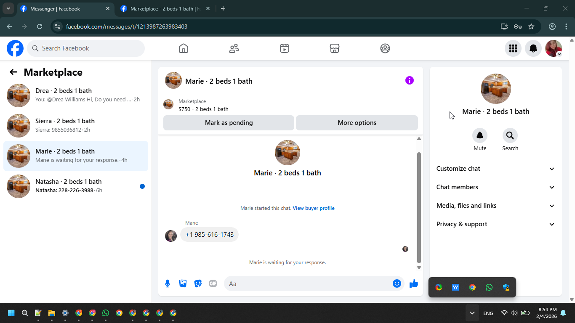Click the browser address bar URL
The height and width of the screenshot is (323, 575).
[x=127, y=26]
